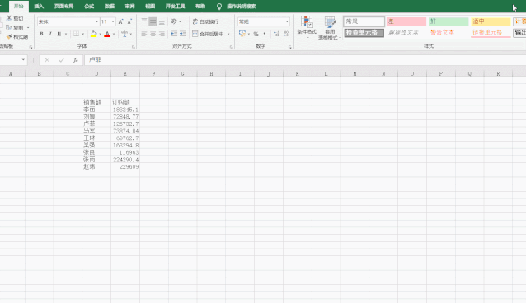Center text horizontally

click(153, 34)
